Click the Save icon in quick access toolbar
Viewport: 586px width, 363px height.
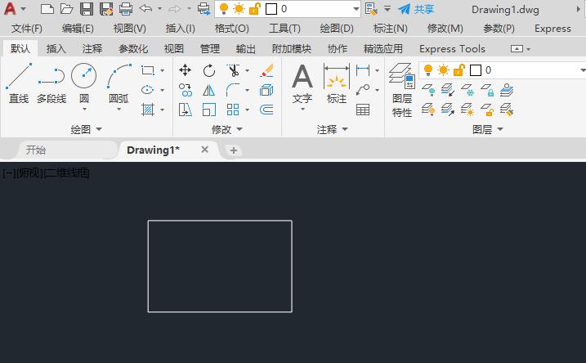(x=87, y=9)
